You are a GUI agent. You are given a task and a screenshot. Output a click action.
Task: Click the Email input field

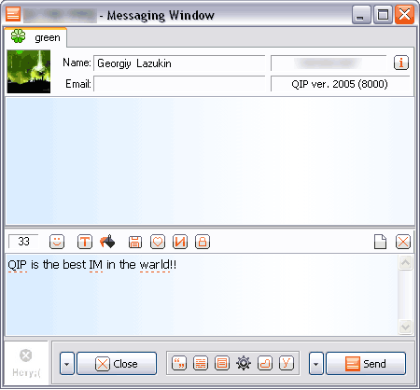click(x=179, y=84)
